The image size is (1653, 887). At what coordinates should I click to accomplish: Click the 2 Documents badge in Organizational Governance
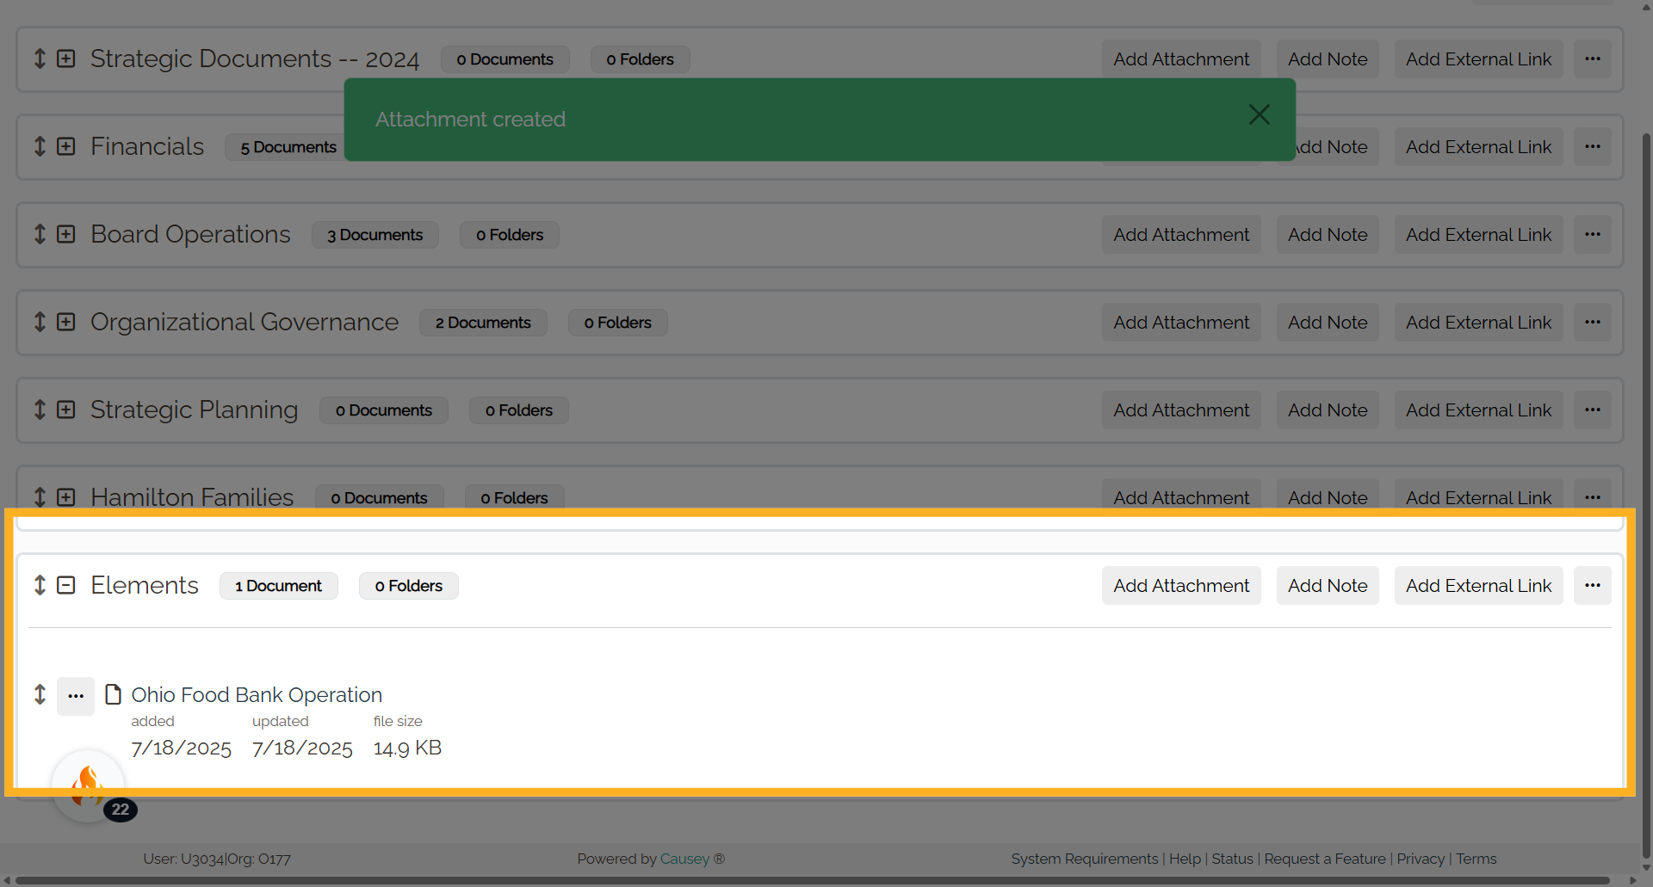coord(483,323)
